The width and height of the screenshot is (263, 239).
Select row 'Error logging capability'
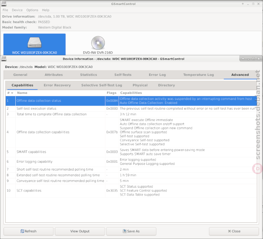tap(131, 162)
